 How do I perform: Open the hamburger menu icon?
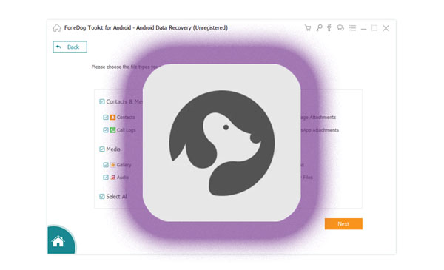point(352,27)
